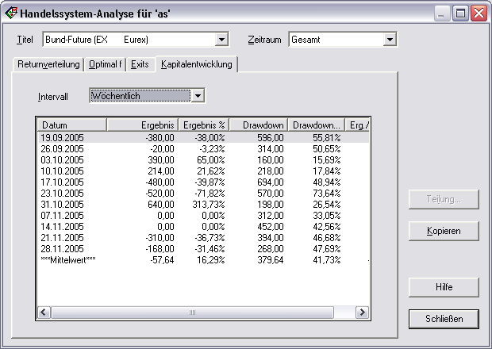The height and width of the screenshot is (349, 492).
Task: Click the -310,00 result value
Action: (160, 238)
